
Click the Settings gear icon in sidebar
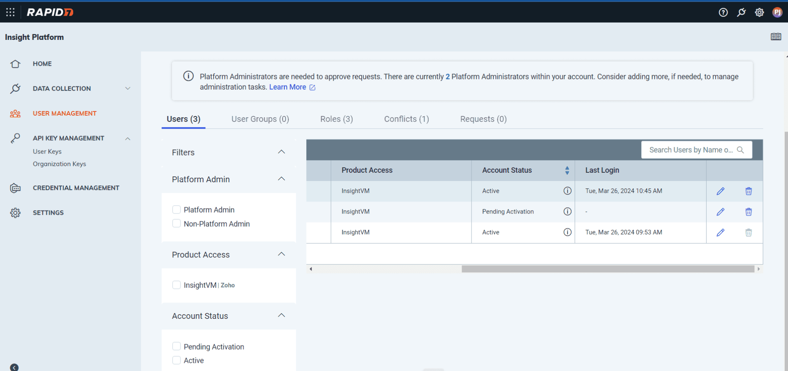coord(15,213)
